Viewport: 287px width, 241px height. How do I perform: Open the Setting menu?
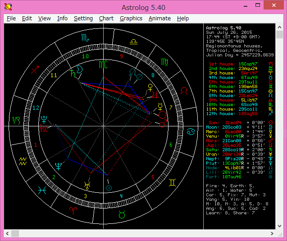point(83,19)
